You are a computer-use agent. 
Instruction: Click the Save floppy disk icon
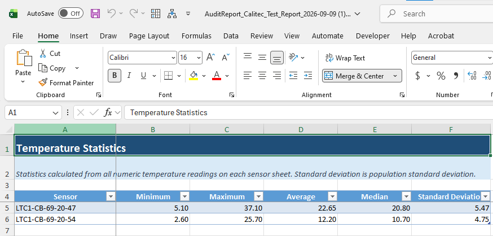[95, 14]
